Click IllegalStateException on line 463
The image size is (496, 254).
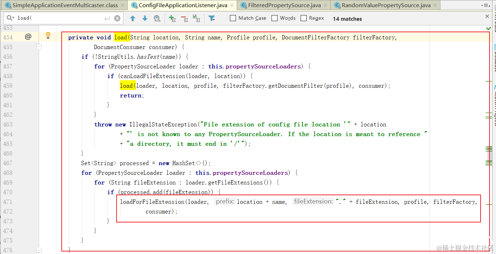click(x=163, y=124)
